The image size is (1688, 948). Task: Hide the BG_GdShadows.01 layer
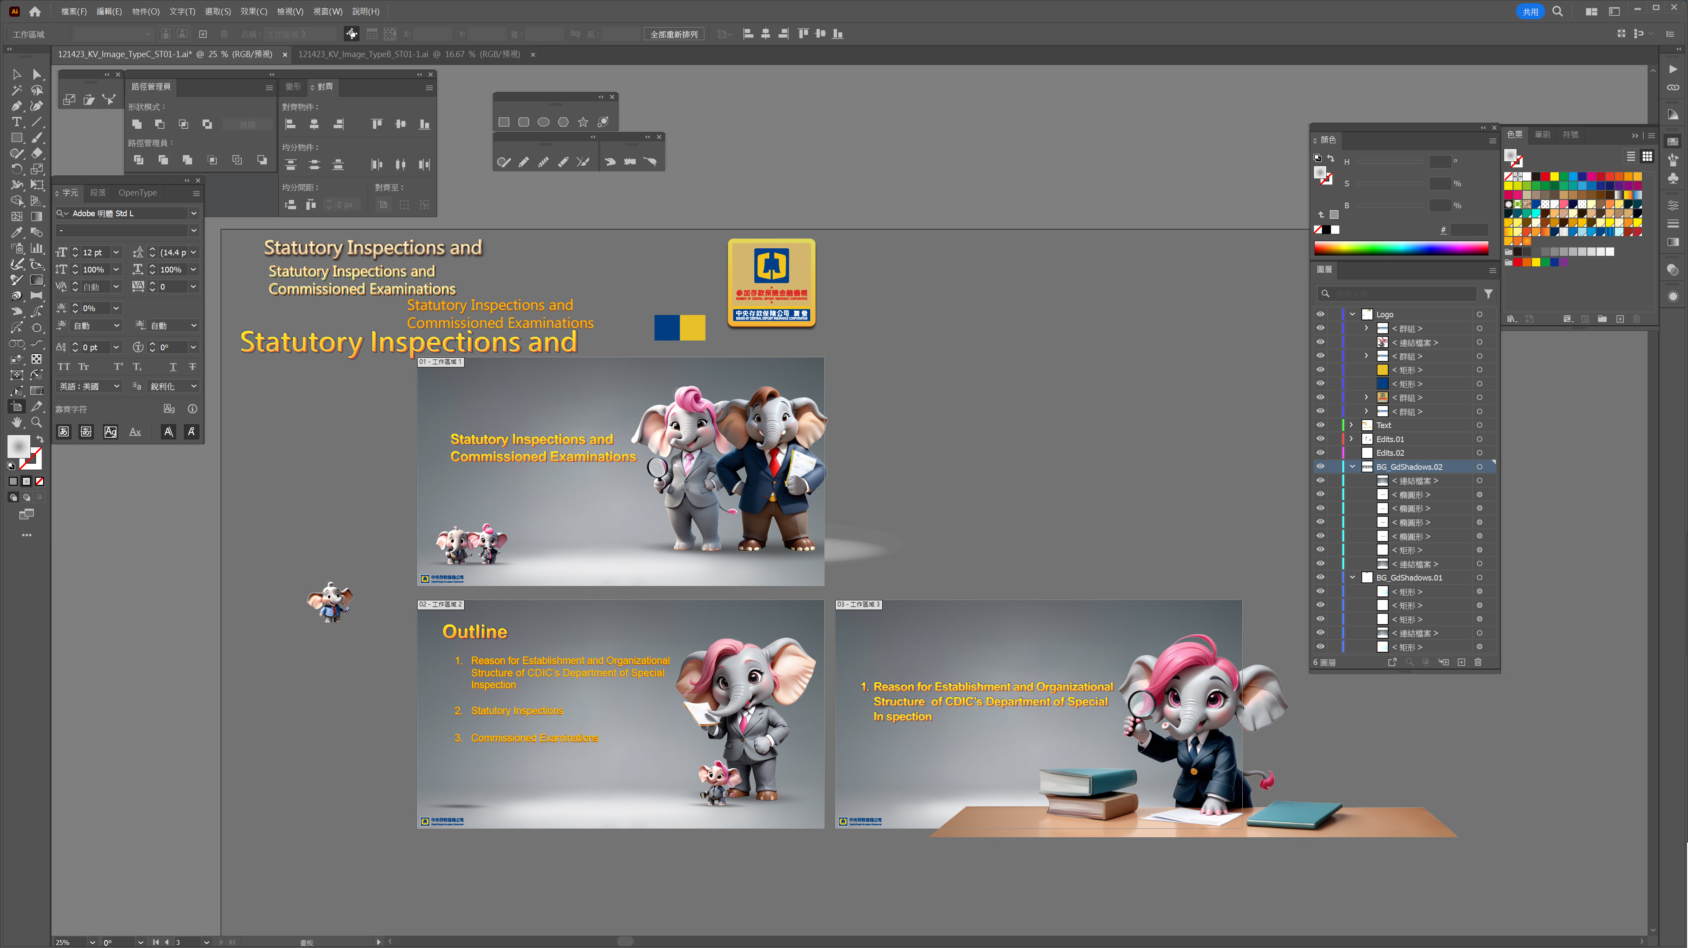point(1320,577)
